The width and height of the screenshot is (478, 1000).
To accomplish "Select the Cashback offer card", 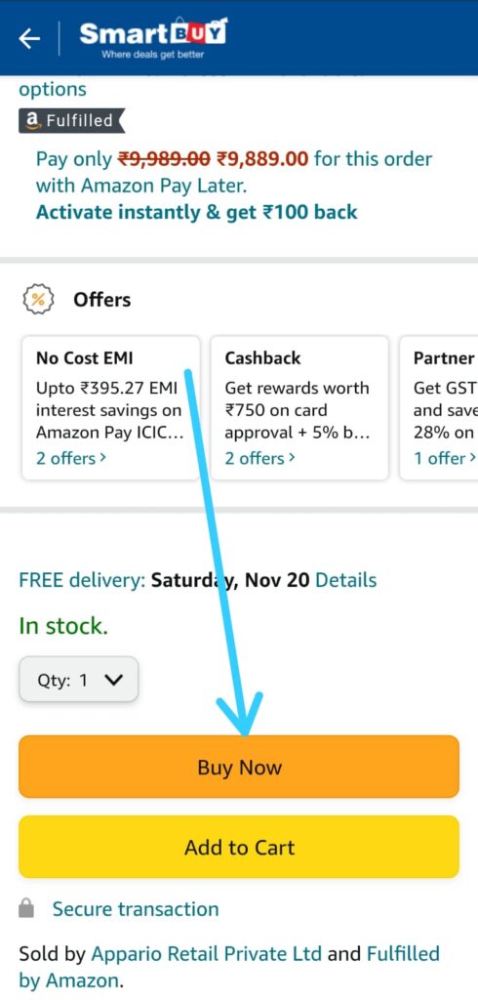I will (x=299, y=407).
